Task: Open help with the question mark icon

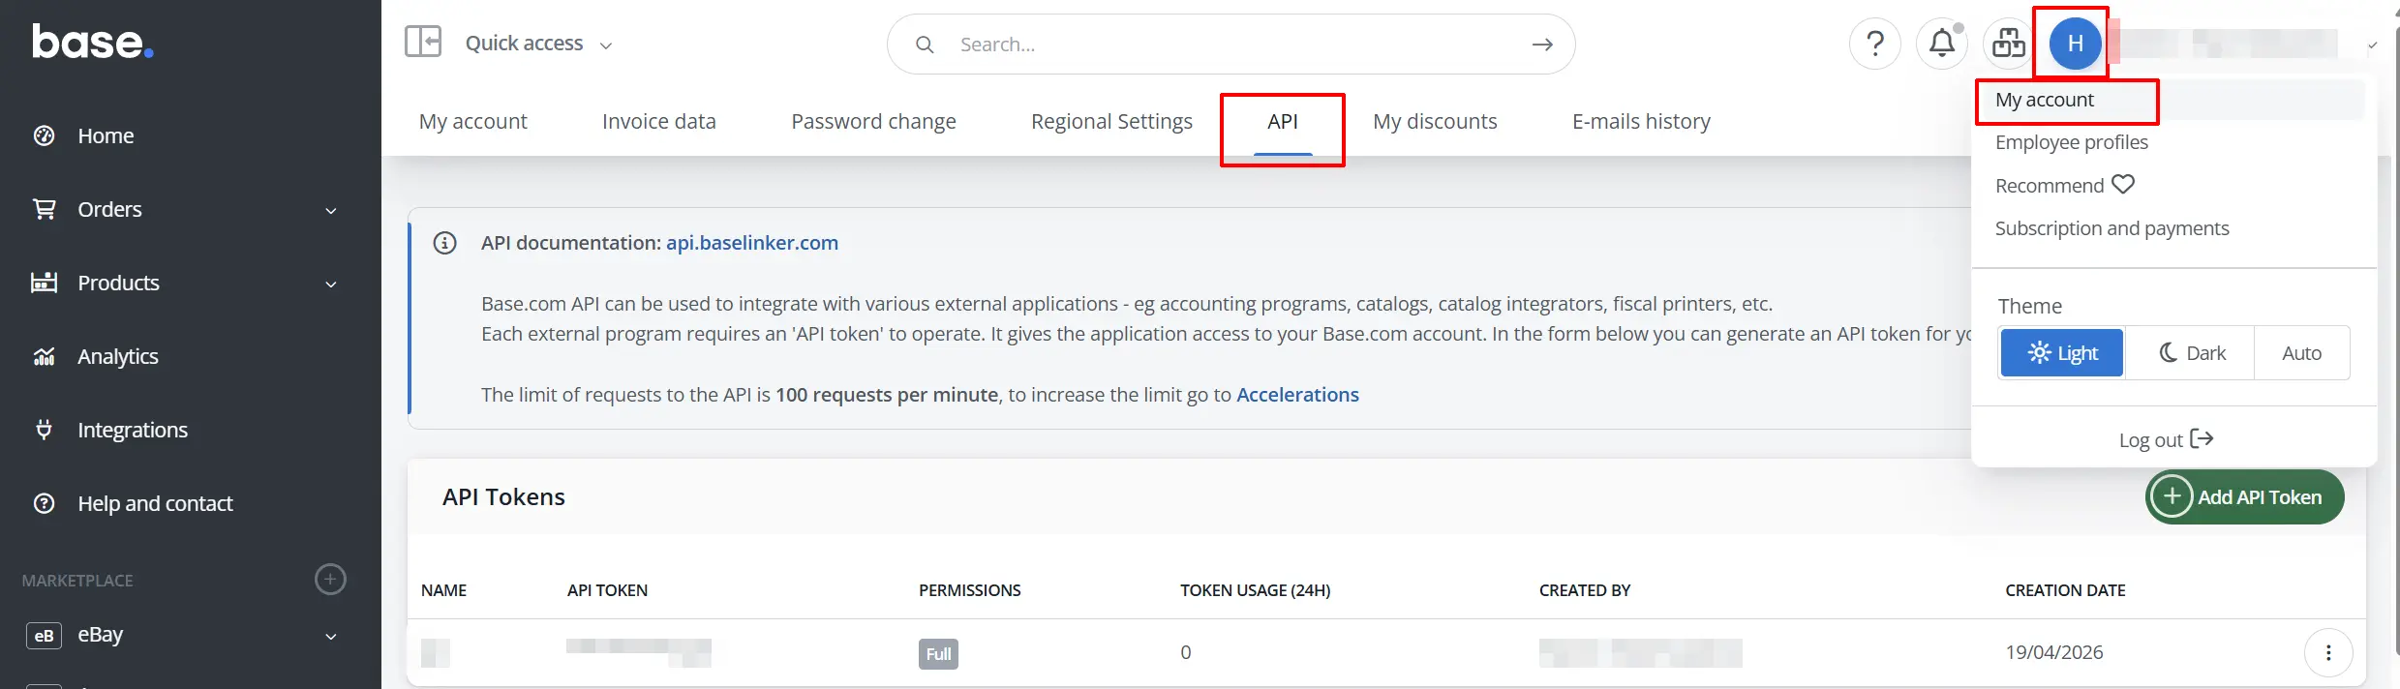Action: 1875,44
